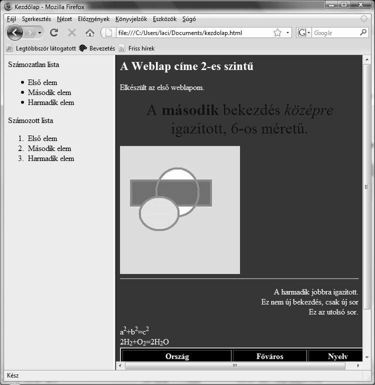Click the activity throbber icon

[363, 18]
